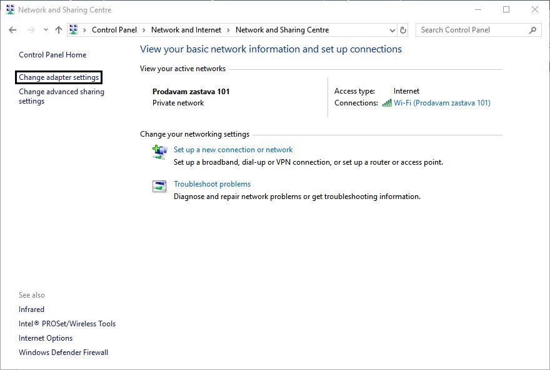This screenshot has height=370, width=550.
Task: Open Windows Defender Firewall link
Action: (63, 353)
